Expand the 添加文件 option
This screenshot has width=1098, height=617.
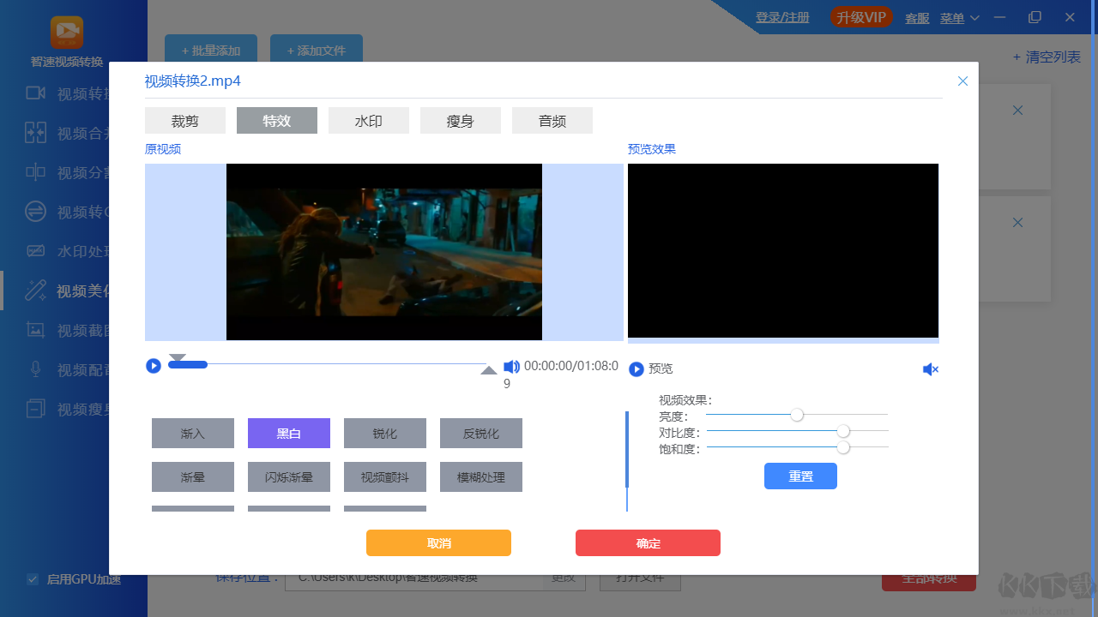(x=317, y=50)
